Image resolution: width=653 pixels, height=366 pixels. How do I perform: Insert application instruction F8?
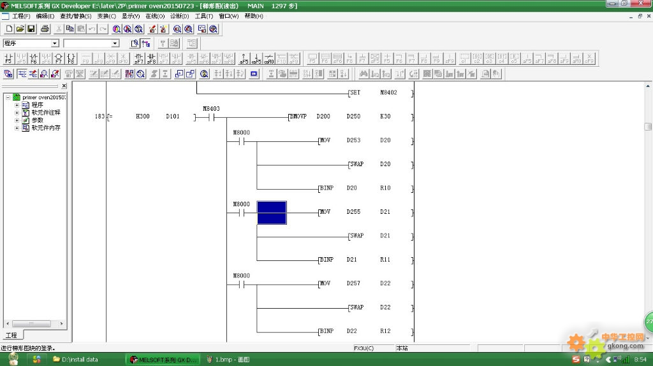click(71, 58)
